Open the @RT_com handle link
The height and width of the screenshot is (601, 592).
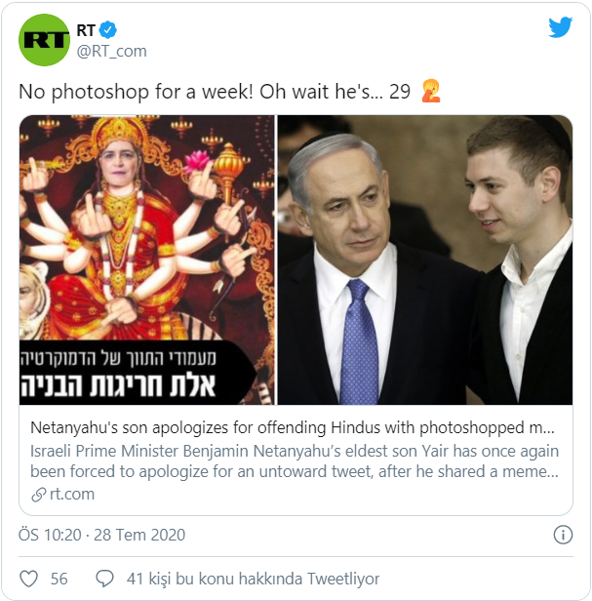pos(111,51)
